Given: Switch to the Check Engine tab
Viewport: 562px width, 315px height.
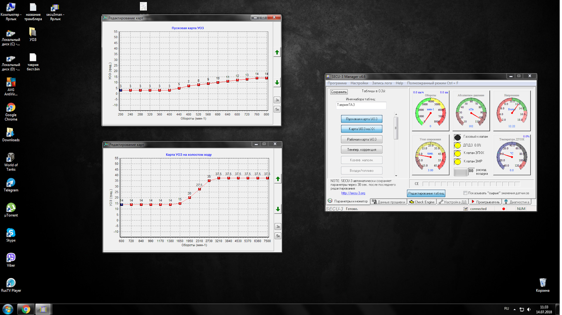Looking at the screenshot, I should [x=422, y=202].
